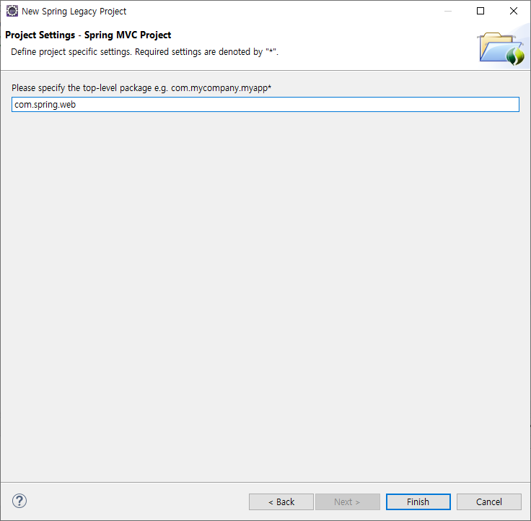Open help via the question mark icon
The height and width of the screenshot is (521, 531).
[x=19, y=501]
